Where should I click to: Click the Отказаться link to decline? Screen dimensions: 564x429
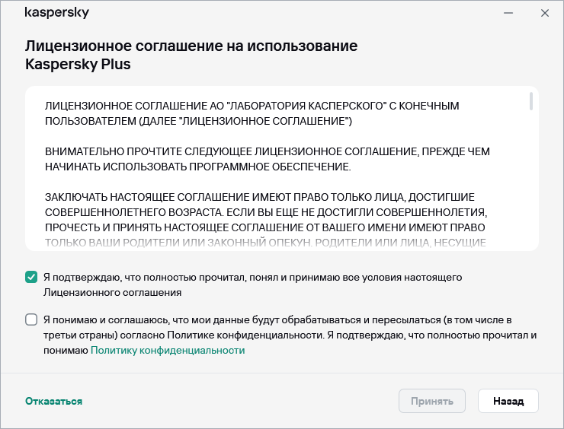(x=53, y=401)
